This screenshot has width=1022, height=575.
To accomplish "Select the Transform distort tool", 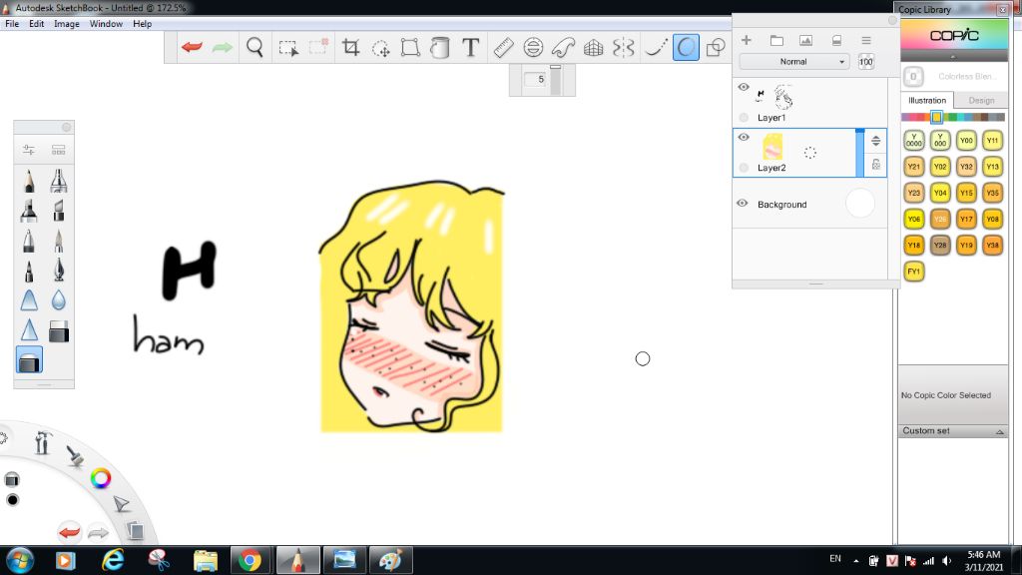I will [410, 48].
